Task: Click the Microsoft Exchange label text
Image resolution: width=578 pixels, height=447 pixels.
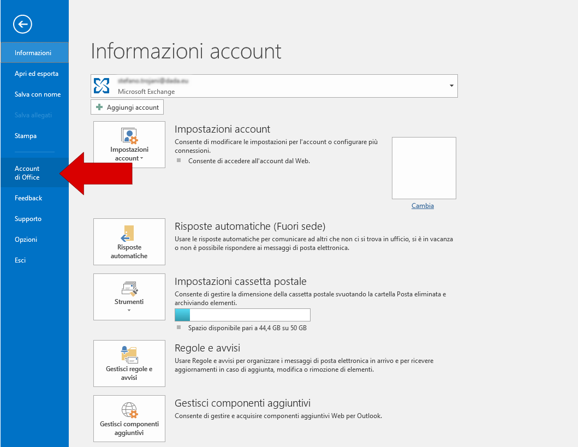Action: click(x=146, y=91)
